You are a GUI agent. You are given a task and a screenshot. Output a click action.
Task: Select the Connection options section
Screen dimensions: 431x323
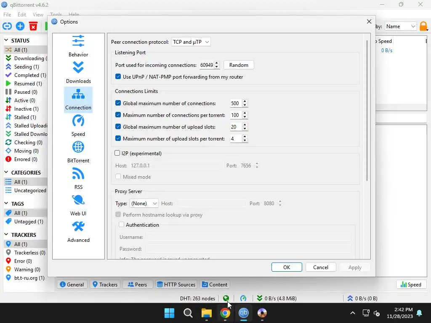point(78,100)
